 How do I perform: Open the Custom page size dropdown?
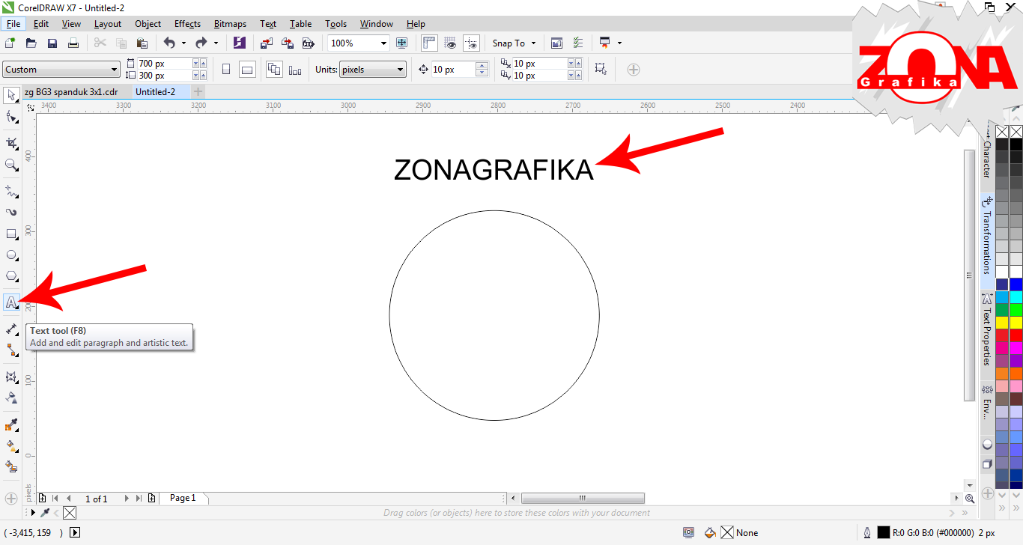pyautogui.click(x=114, y=70)
